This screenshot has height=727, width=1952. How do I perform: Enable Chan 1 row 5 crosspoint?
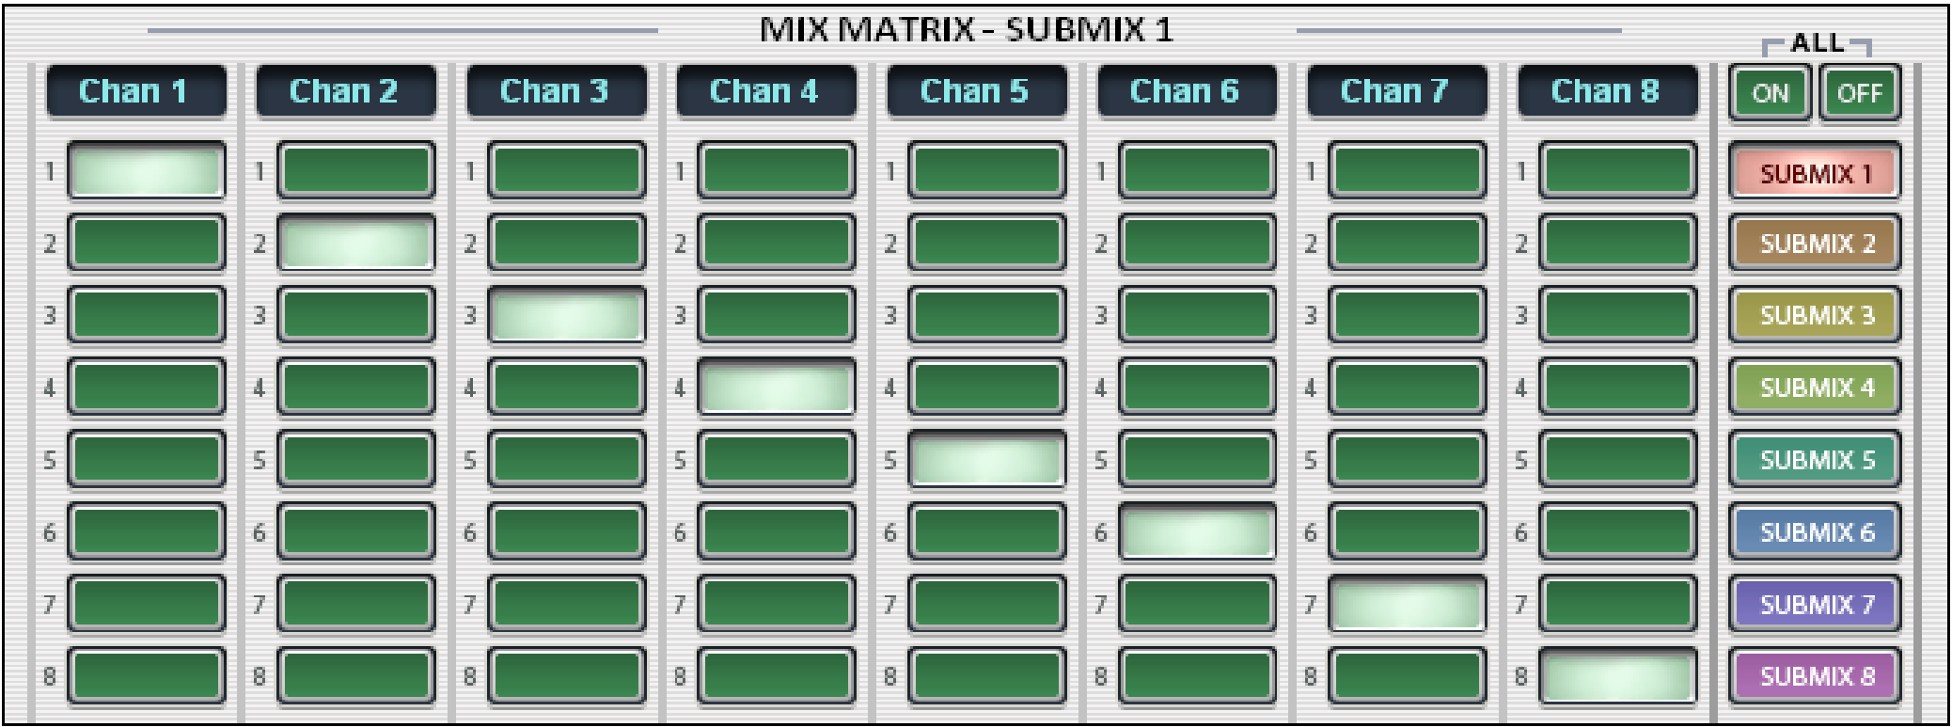(146, 460)
